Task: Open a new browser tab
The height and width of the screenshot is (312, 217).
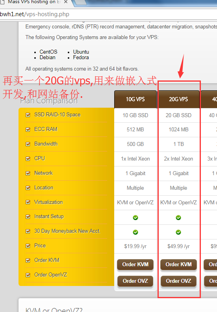Action: point(80,2)
